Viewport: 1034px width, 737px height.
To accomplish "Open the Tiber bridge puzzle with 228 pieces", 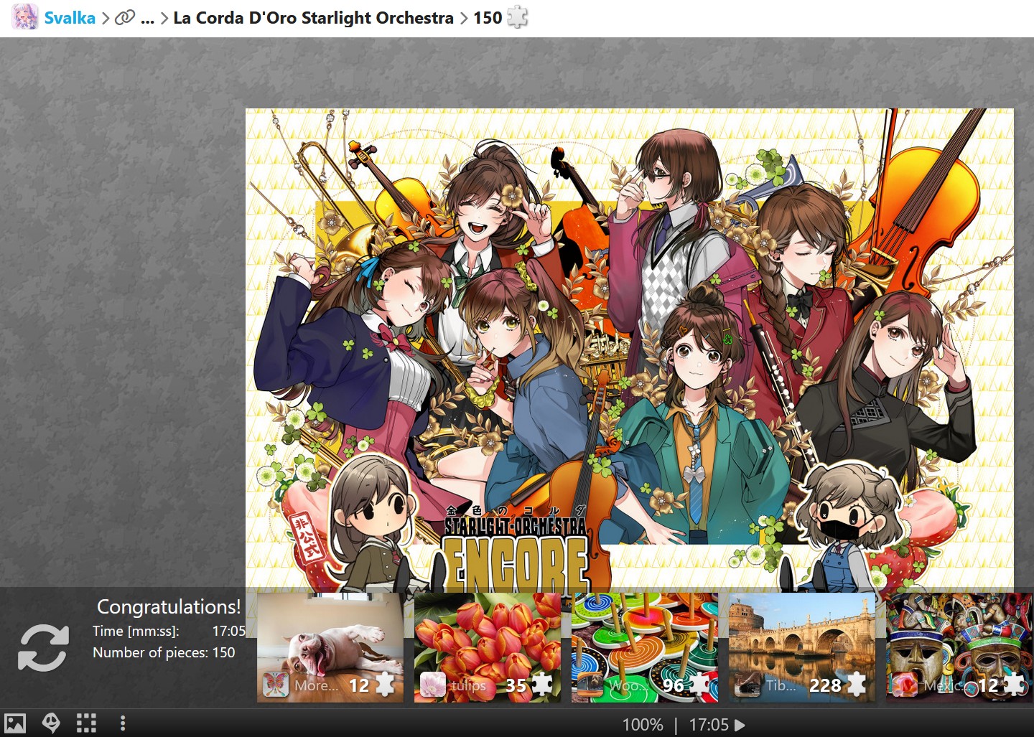I will (802, 647).
